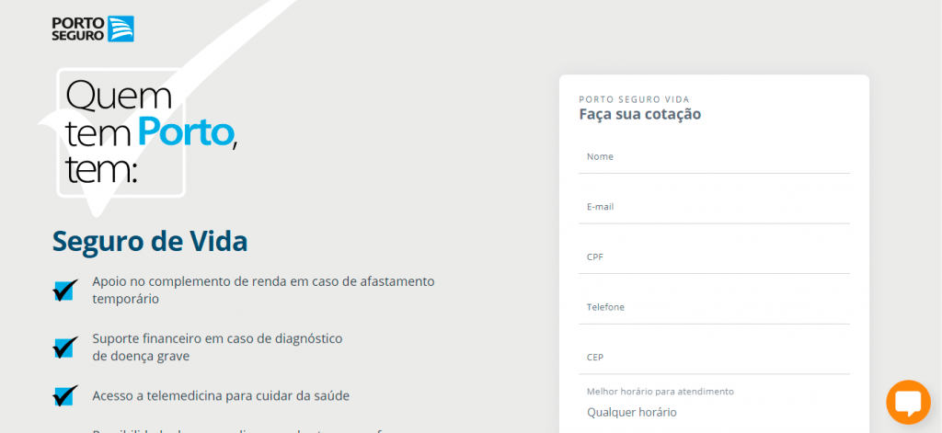Viewport: 942px width, 433px height.
Task: Focus the E-mail input field
Action: pyautogui.click(x=714, y=208)
